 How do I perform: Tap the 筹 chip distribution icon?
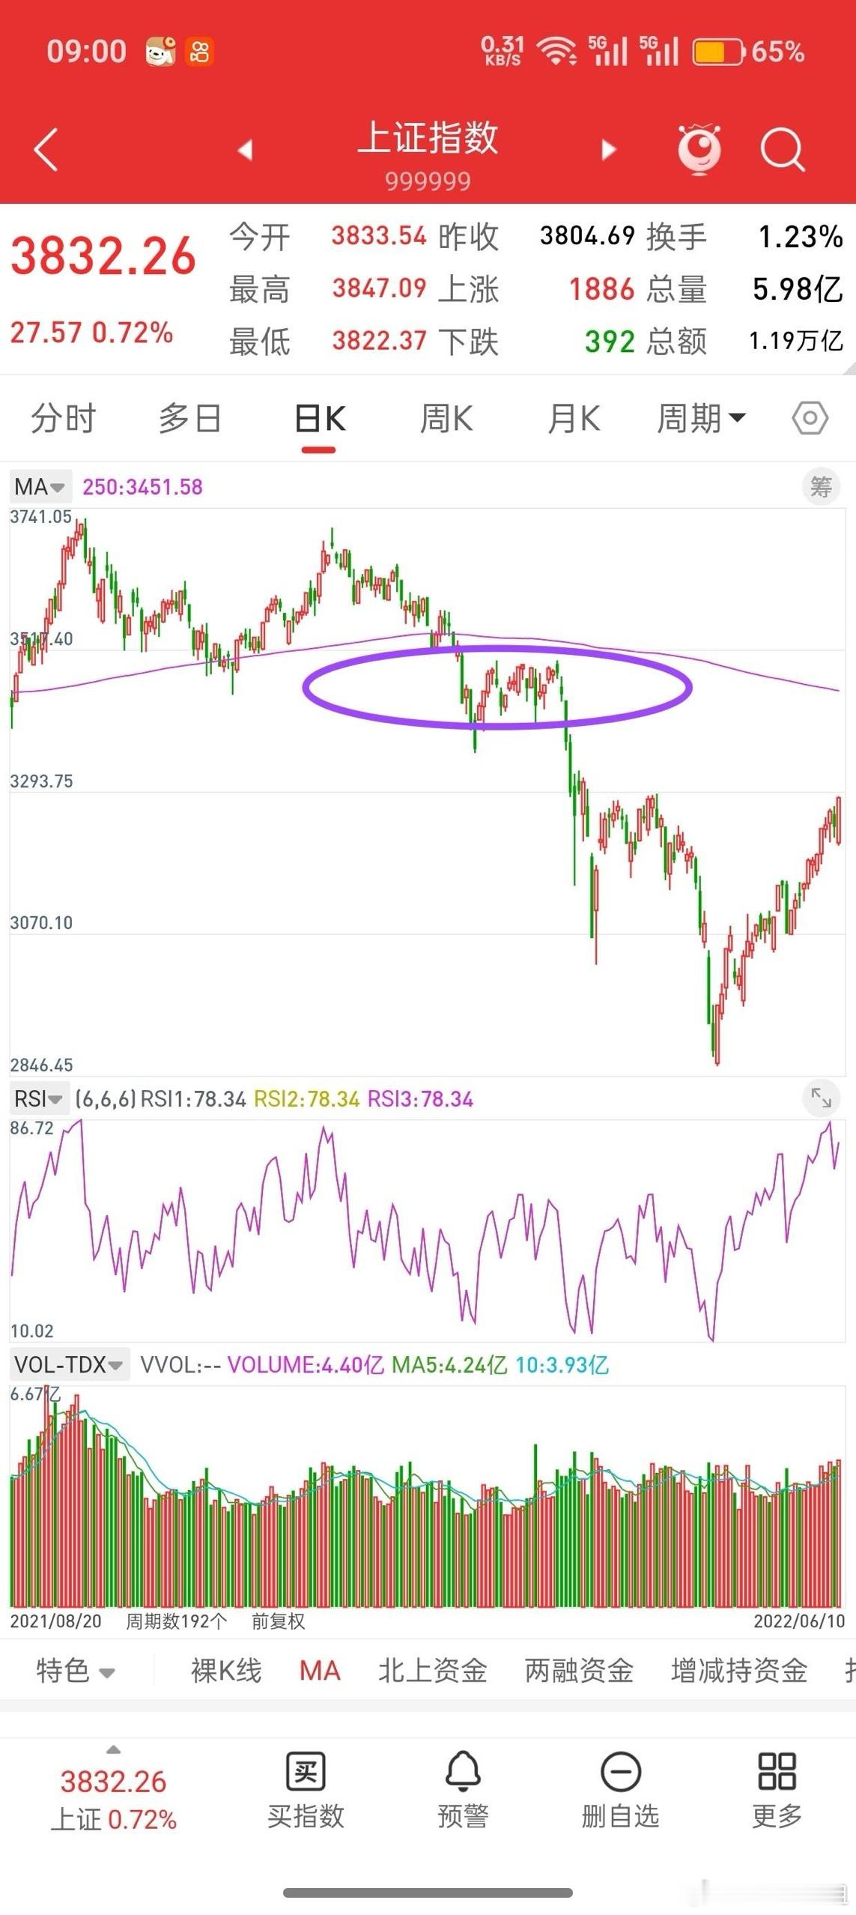coord(821,487)
